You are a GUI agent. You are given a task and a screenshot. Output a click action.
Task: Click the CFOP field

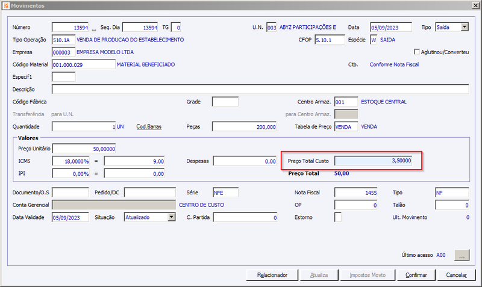[330, 40]
